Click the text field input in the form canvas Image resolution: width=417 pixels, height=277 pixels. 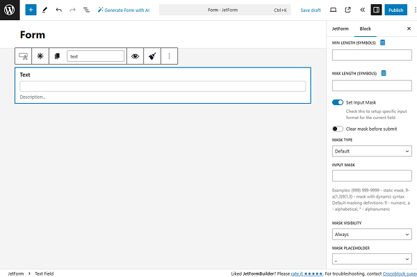click(163, 86)
